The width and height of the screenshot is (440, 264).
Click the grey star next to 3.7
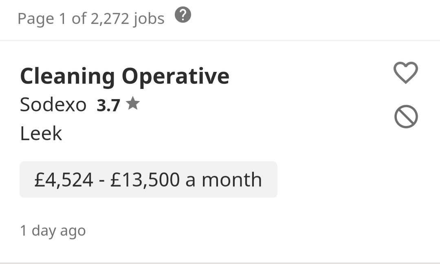(133, 103)
